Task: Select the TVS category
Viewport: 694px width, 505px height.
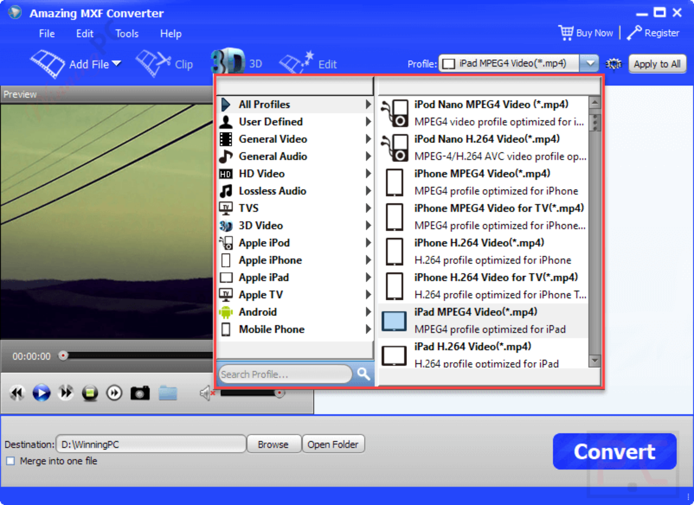Action: (295, 208)
